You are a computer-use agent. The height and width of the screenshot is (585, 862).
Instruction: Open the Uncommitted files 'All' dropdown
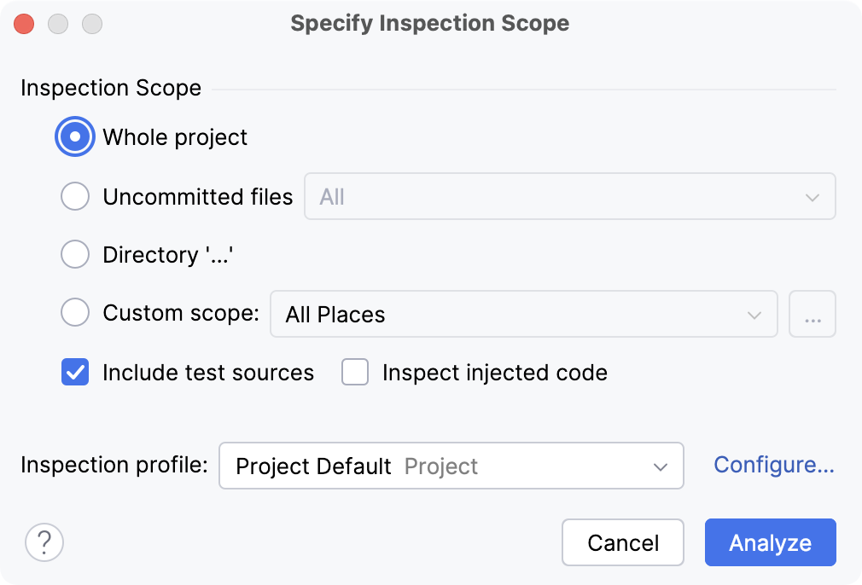click(x=813, y=196)
